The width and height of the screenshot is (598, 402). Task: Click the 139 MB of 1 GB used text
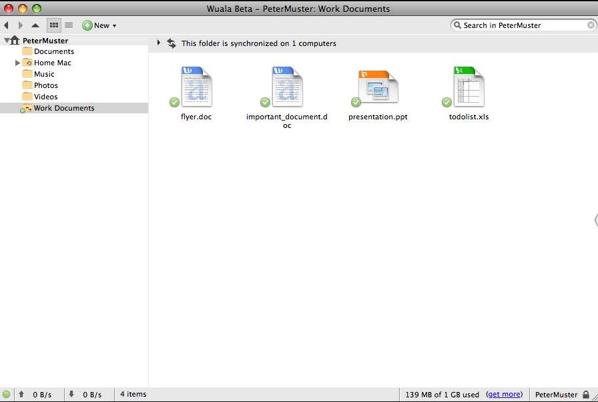(x=442, y=395)
